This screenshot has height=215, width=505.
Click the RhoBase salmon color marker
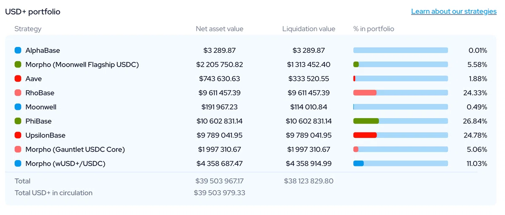[x=18, y=93]
